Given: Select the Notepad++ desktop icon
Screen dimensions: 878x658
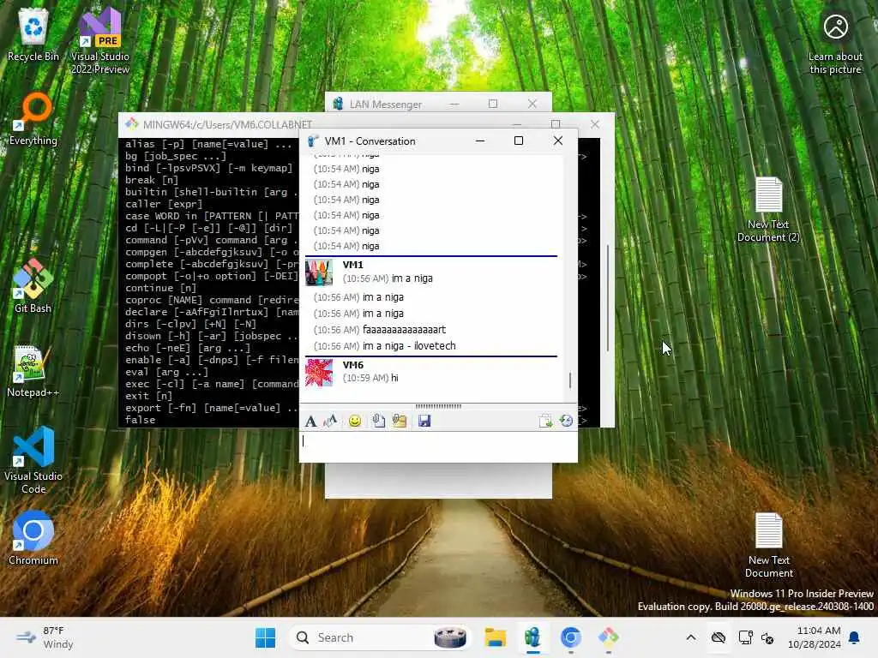Looking at the screenshot, I should 33,370.
